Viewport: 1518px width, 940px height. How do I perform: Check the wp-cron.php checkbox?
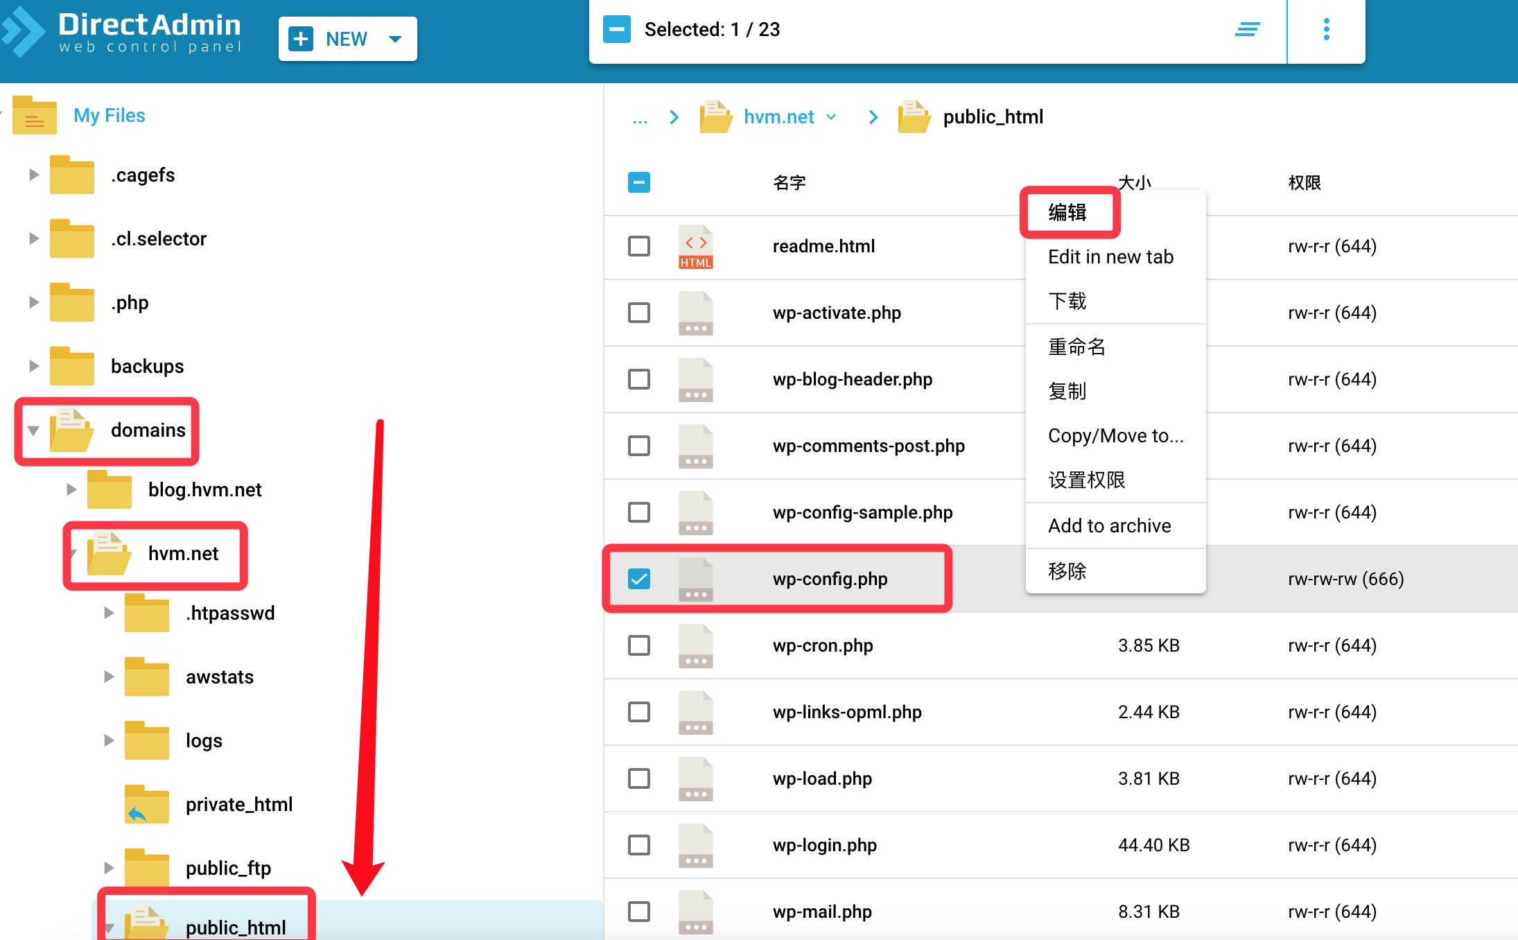(639, 645)
